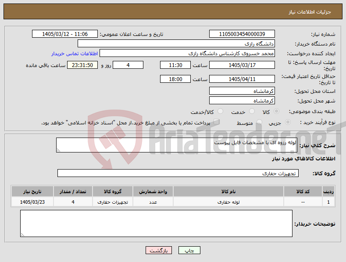Click the واحد شمارش column header
Screen dimensions: 346x262
pyautogui.click(x=153, y=191)
